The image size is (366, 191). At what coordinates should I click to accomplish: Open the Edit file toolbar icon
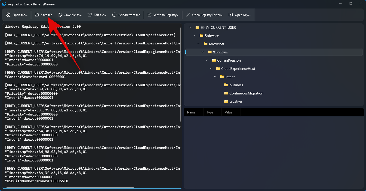pos(90,15)
